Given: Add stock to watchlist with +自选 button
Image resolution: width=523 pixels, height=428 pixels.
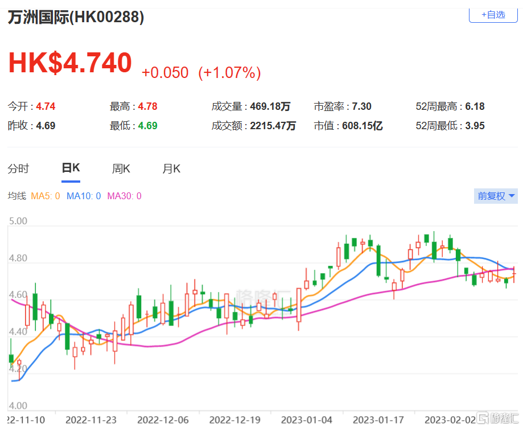Looking at the screenshot, I should click(493, 15).
